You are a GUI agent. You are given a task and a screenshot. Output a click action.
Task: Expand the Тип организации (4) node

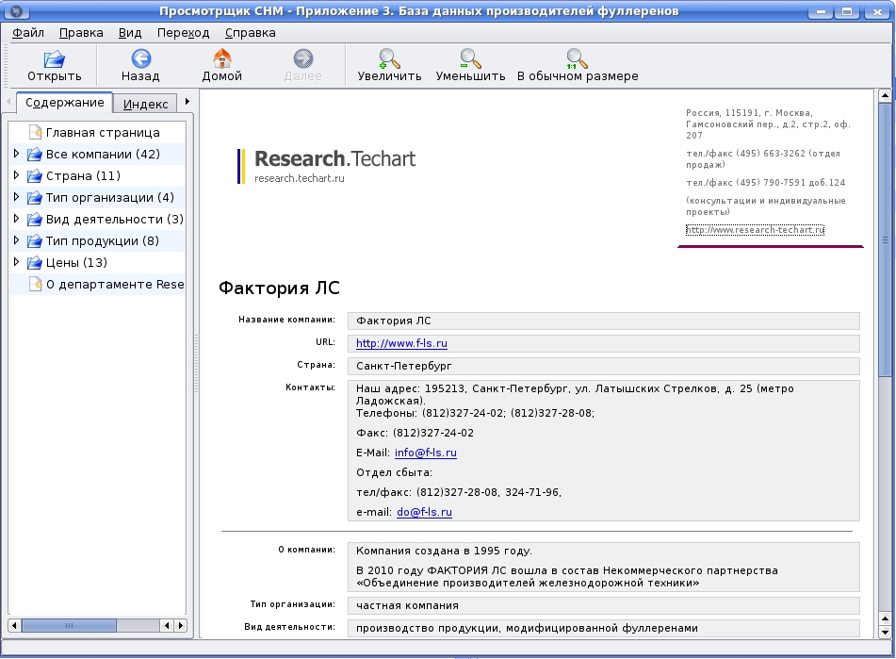pos(17,197)
